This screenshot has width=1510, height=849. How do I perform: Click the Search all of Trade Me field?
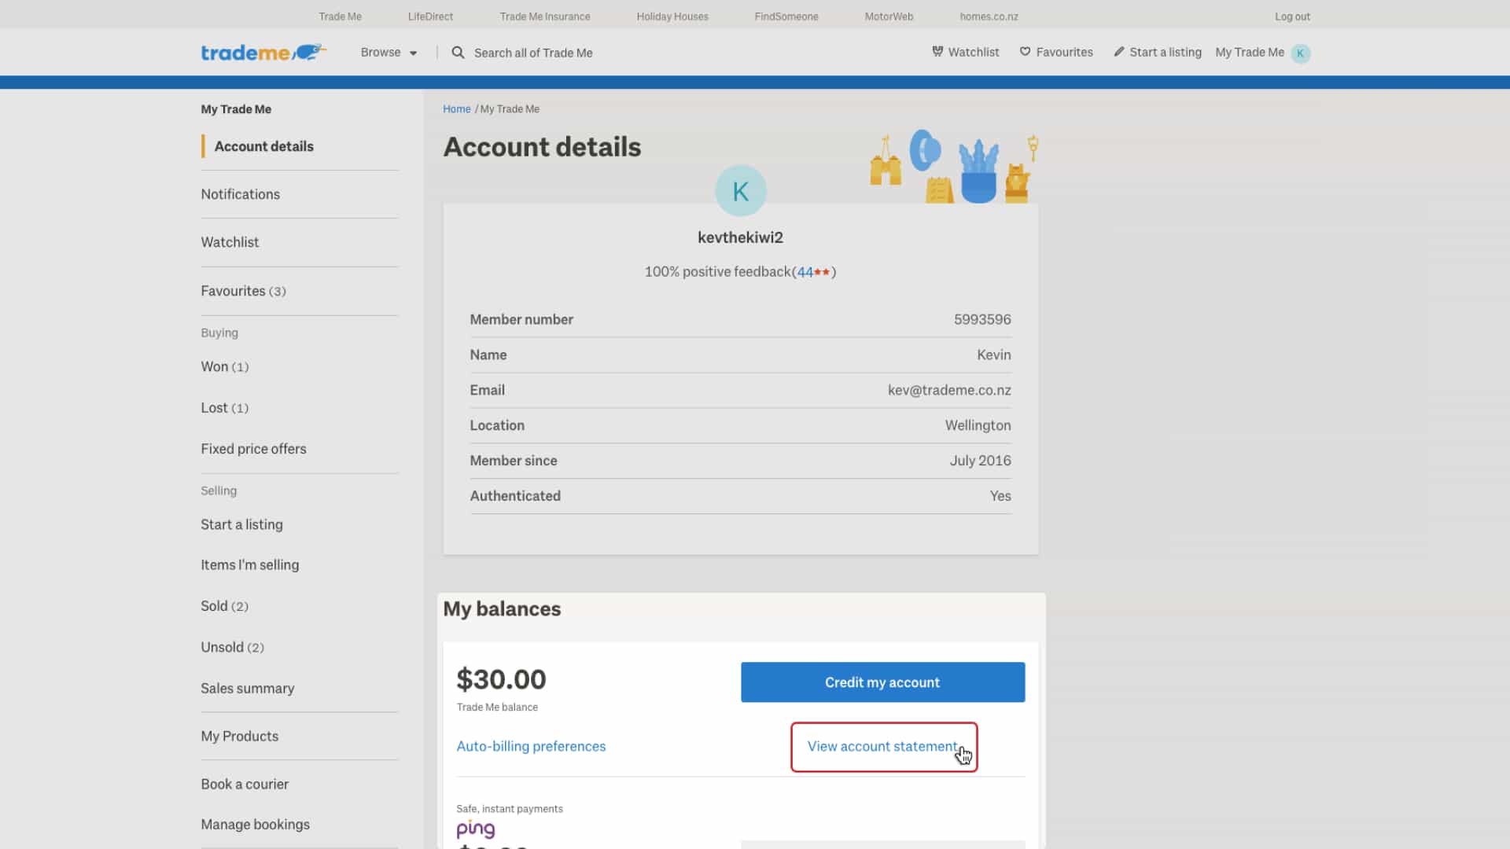(x=533, y=53)
